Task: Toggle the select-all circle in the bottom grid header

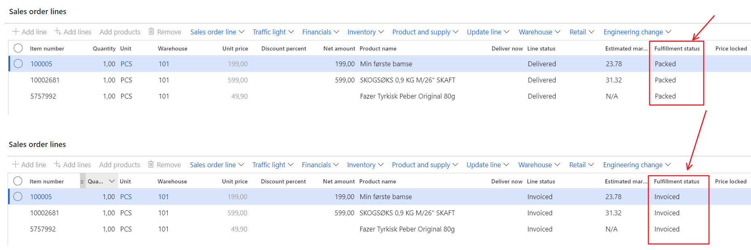Action: (18, 181)
